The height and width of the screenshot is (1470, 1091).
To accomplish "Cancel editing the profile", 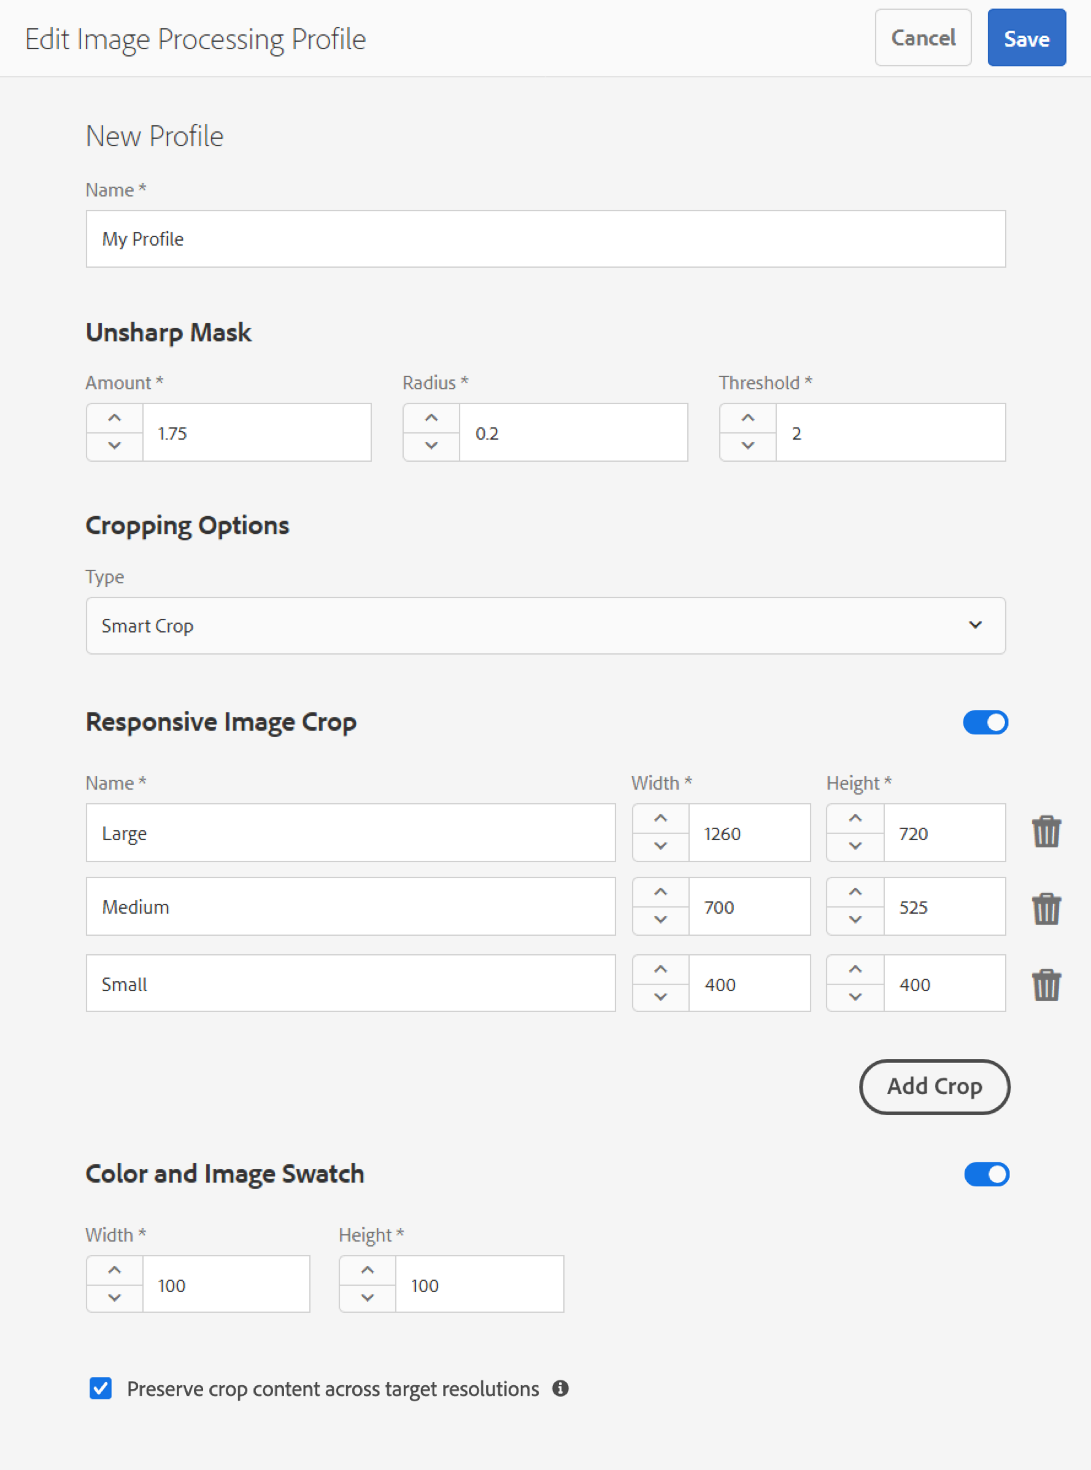I will (x=923, y=38).
